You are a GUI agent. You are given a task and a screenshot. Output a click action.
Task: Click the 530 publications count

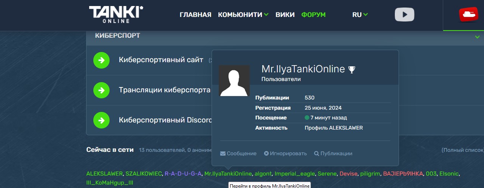(309, 98)
